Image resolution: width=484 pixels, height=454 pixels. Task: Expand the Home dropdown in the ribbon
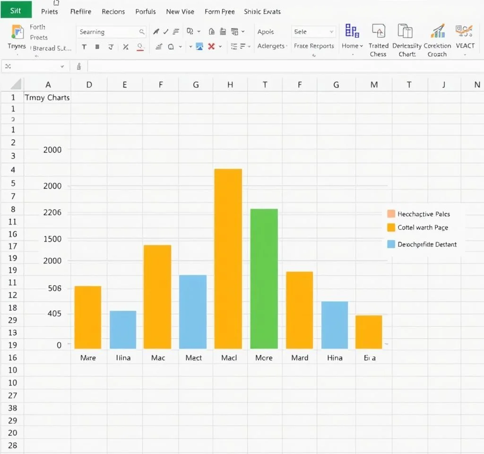click(353, 46)
